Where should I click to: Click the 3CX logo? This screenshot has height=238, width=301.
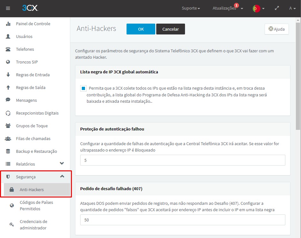click(30, 8)
